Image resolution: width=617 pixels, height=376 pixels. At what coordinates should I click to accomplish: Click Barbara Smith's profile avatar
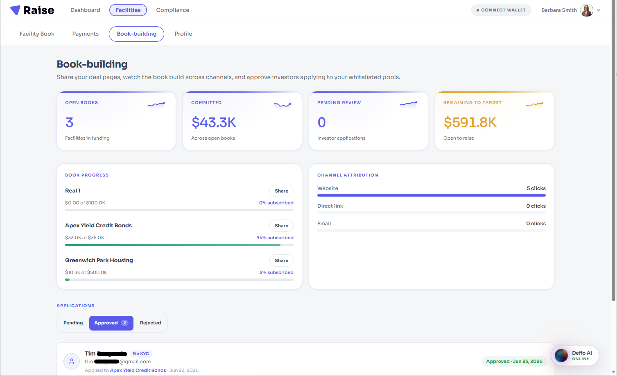(x=587, y=10)
